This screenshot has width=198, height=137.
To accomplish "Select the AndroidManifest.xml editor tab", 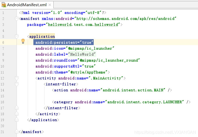I will pos(27,5).
